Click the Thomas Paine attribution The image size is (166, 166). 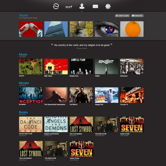click(x=82, y=48)
